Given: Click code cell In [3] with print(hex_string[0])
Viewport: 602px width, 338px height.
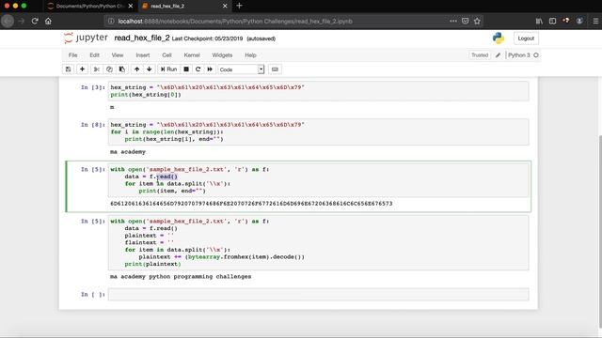Looking at the screenshot, I should (x=318, y=91).
